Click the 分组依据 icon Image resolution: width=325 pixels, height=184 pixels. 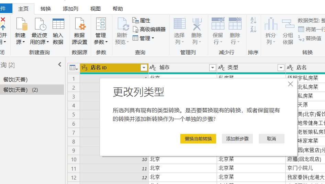[x=288, y=24]
